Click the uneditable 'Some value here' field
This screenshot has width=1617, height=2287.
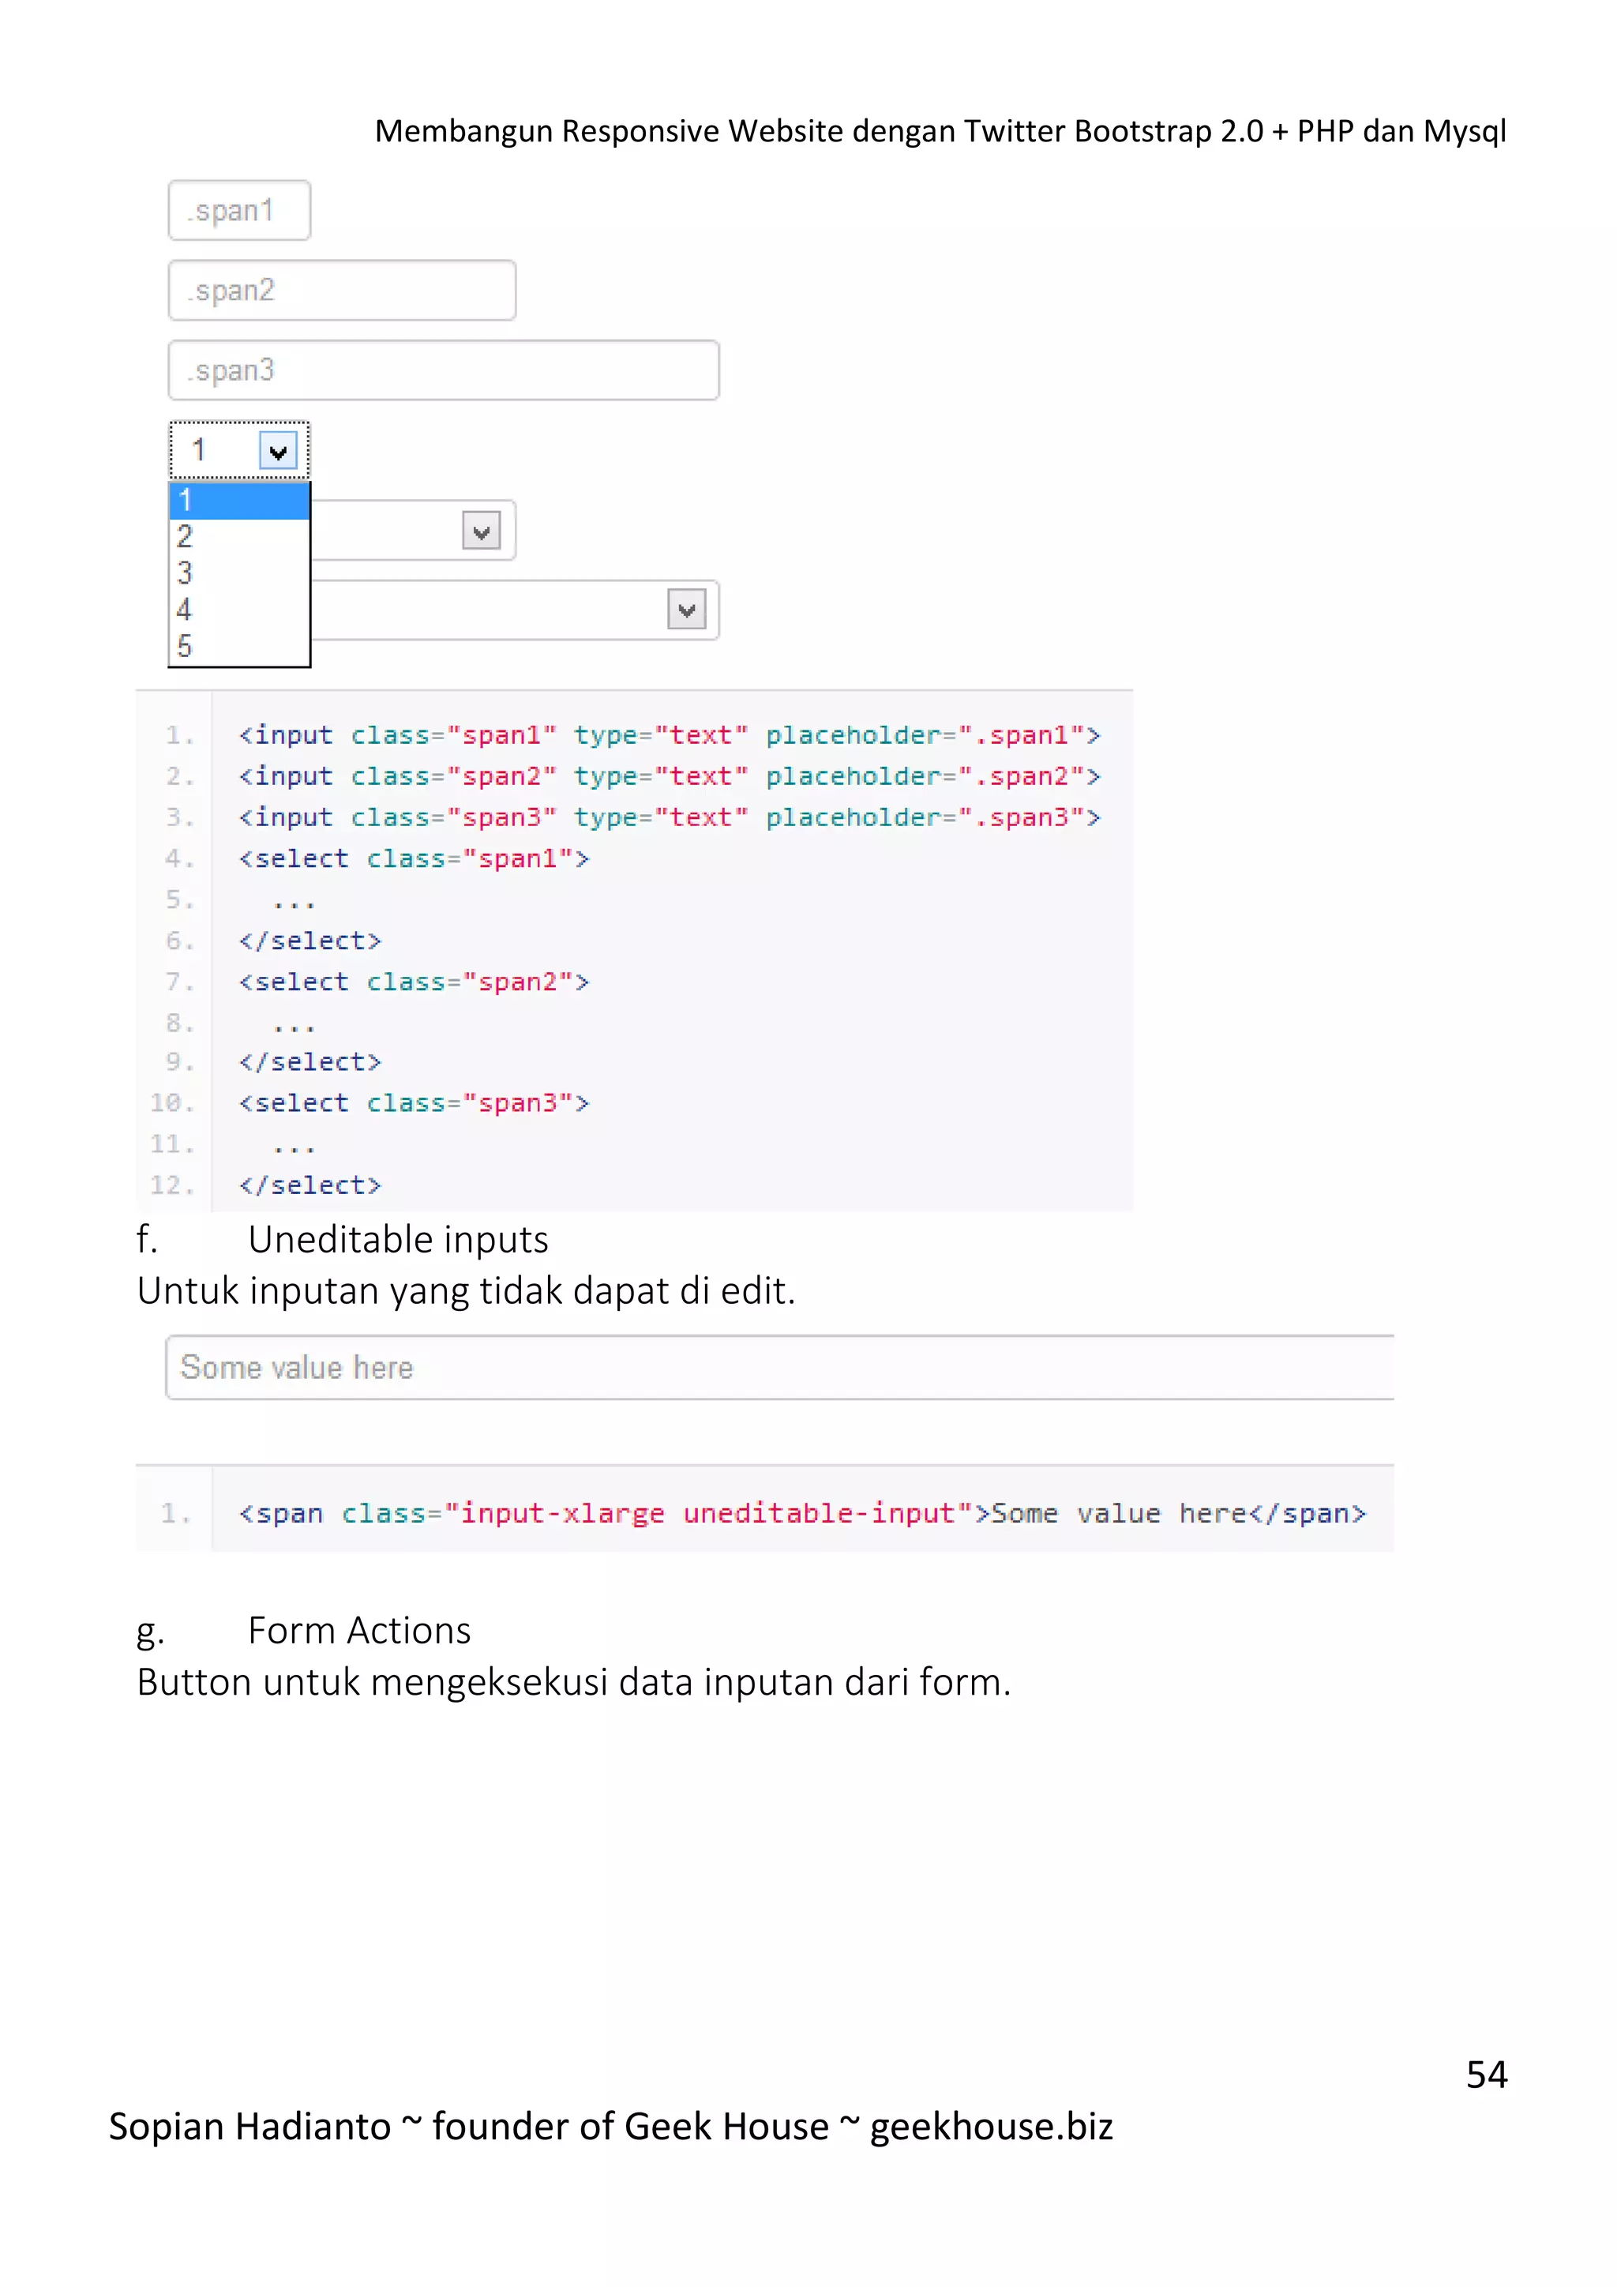tap(779, 1368)
